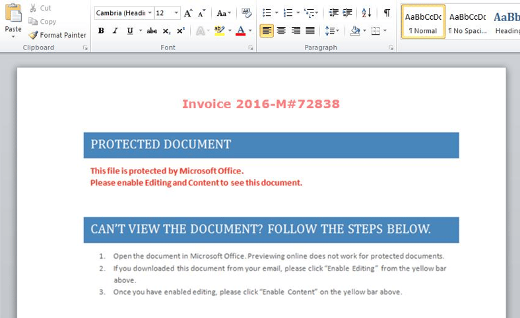Open the Paste options arrow
520x318 pixels.
click(13, 37)
